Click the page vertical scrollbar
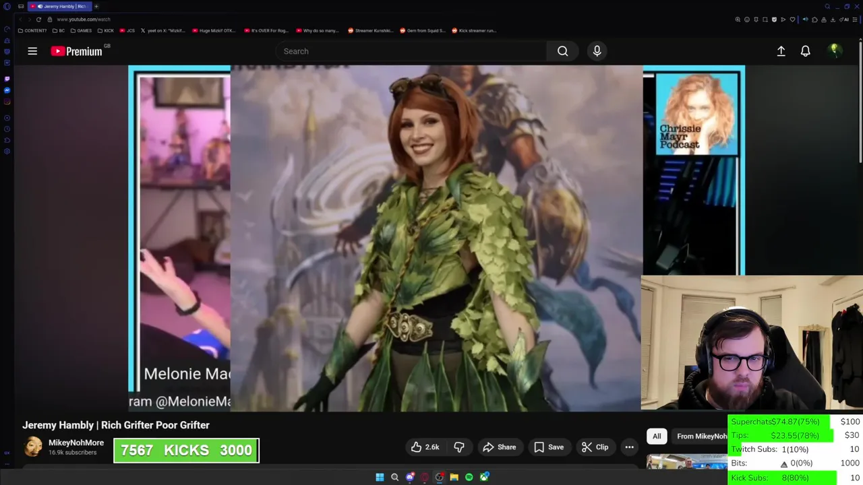The height and width of the screenshot is (485, 863). 860,101
